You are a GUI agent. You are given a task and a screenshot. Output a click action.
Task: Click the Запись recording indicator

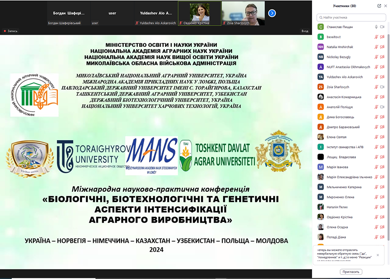10,31
